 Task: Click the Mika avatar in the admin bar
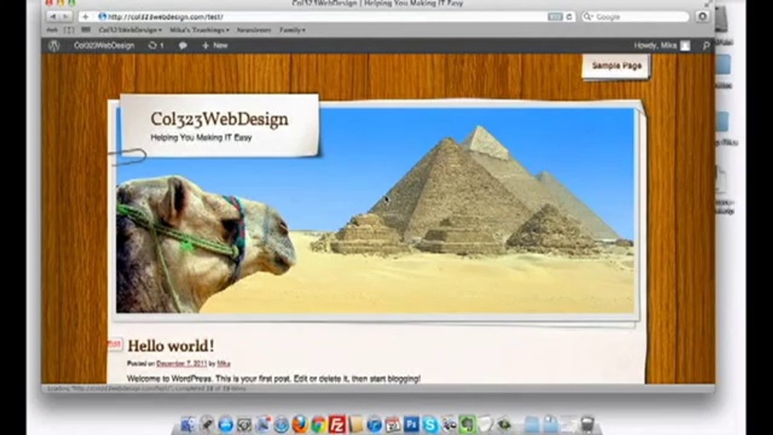point(685,45)
